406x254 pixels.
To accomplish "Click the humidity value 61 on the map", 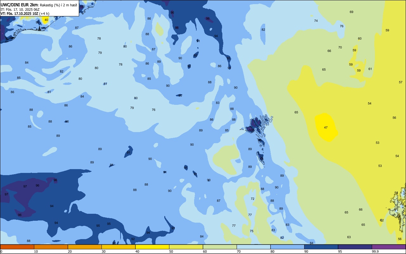I will tap(370, 69).
